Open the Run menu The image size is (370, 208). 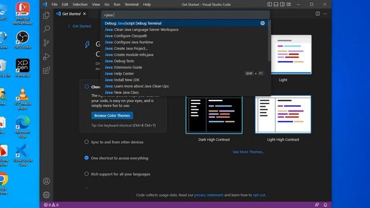click(x=117, y=4)
